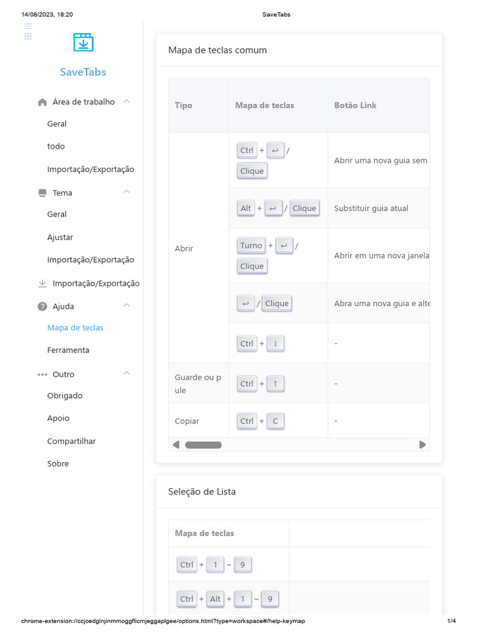
Task: Open the Ferramenta menu item
Action: [x=68, y=350]
